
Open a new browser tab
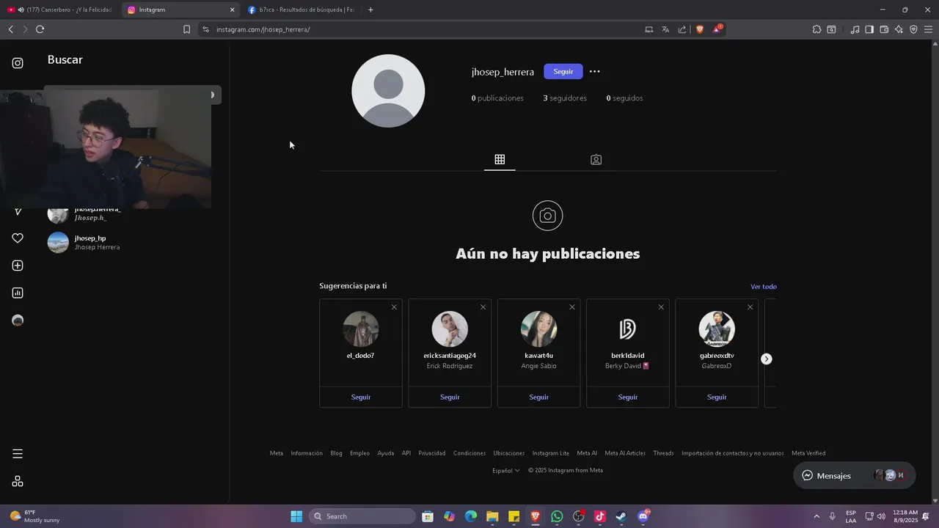(370, 10)
